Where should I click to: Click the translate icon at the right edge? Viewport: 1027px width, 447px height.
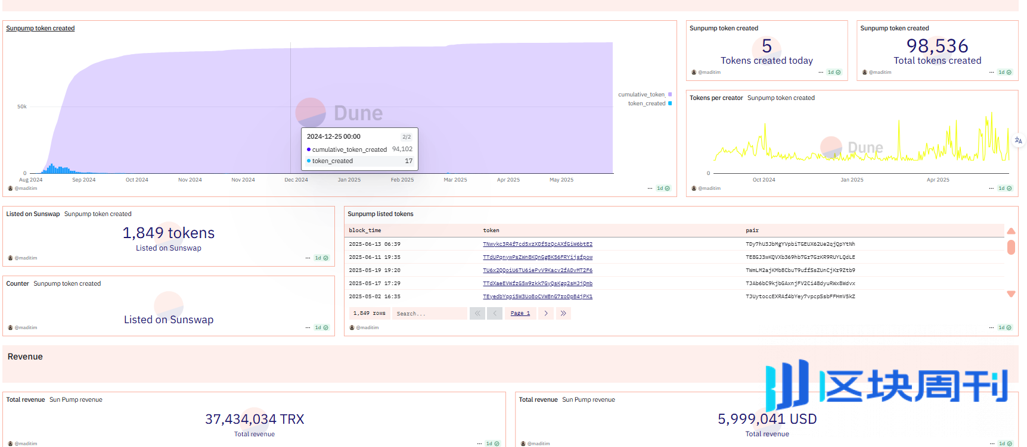pyautogui.click(x=1018, y=140)
